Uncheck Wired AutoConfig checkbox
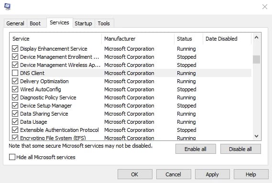The height and width of the screenshot is (183, 272). point(15,89)
